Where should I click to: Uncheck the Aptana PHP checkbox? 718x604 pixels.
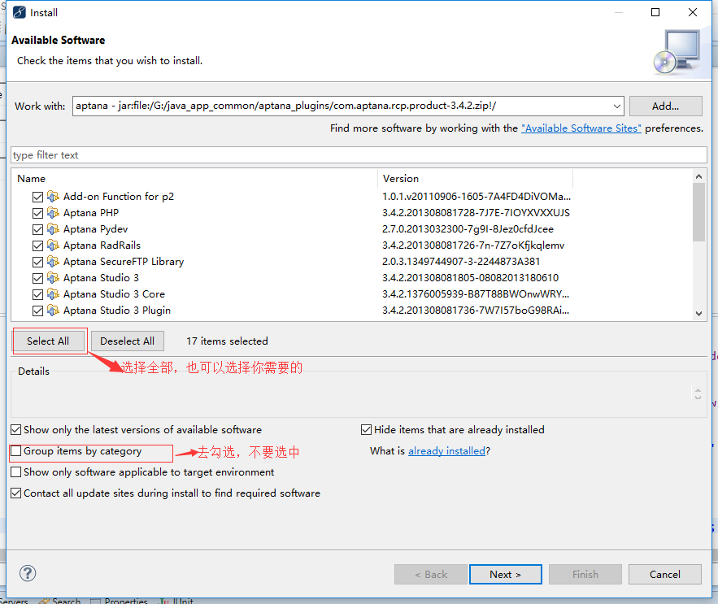[x=37, y=214]
